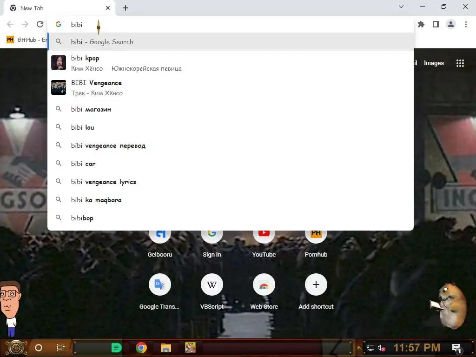Go back with the left arrow
This screenshot has width=476, height=357.
(10, 24)
